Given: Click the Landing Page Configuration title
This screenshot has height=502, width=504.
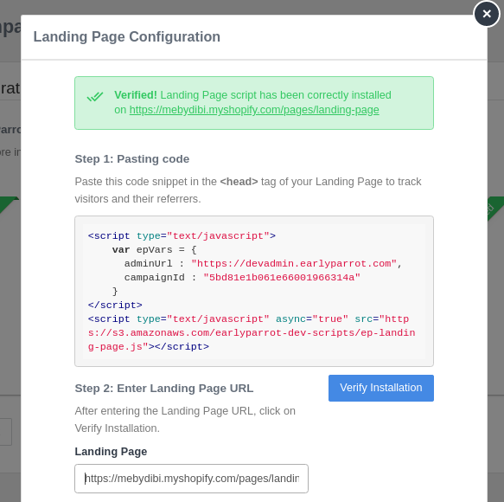Looking at the screenshot, I should [126, 36].
